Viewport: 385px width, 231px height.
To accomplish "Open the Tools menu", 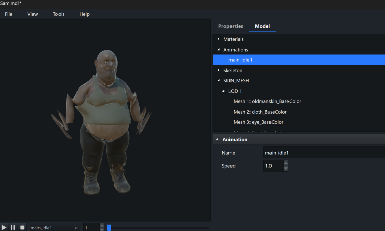I will point(59,14).
